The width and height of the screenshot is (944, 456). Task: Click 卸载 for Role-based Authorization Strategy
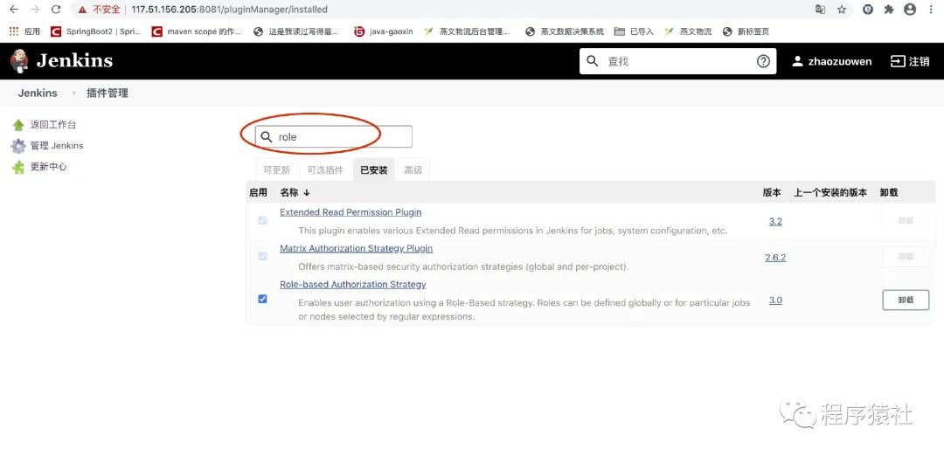906,301
